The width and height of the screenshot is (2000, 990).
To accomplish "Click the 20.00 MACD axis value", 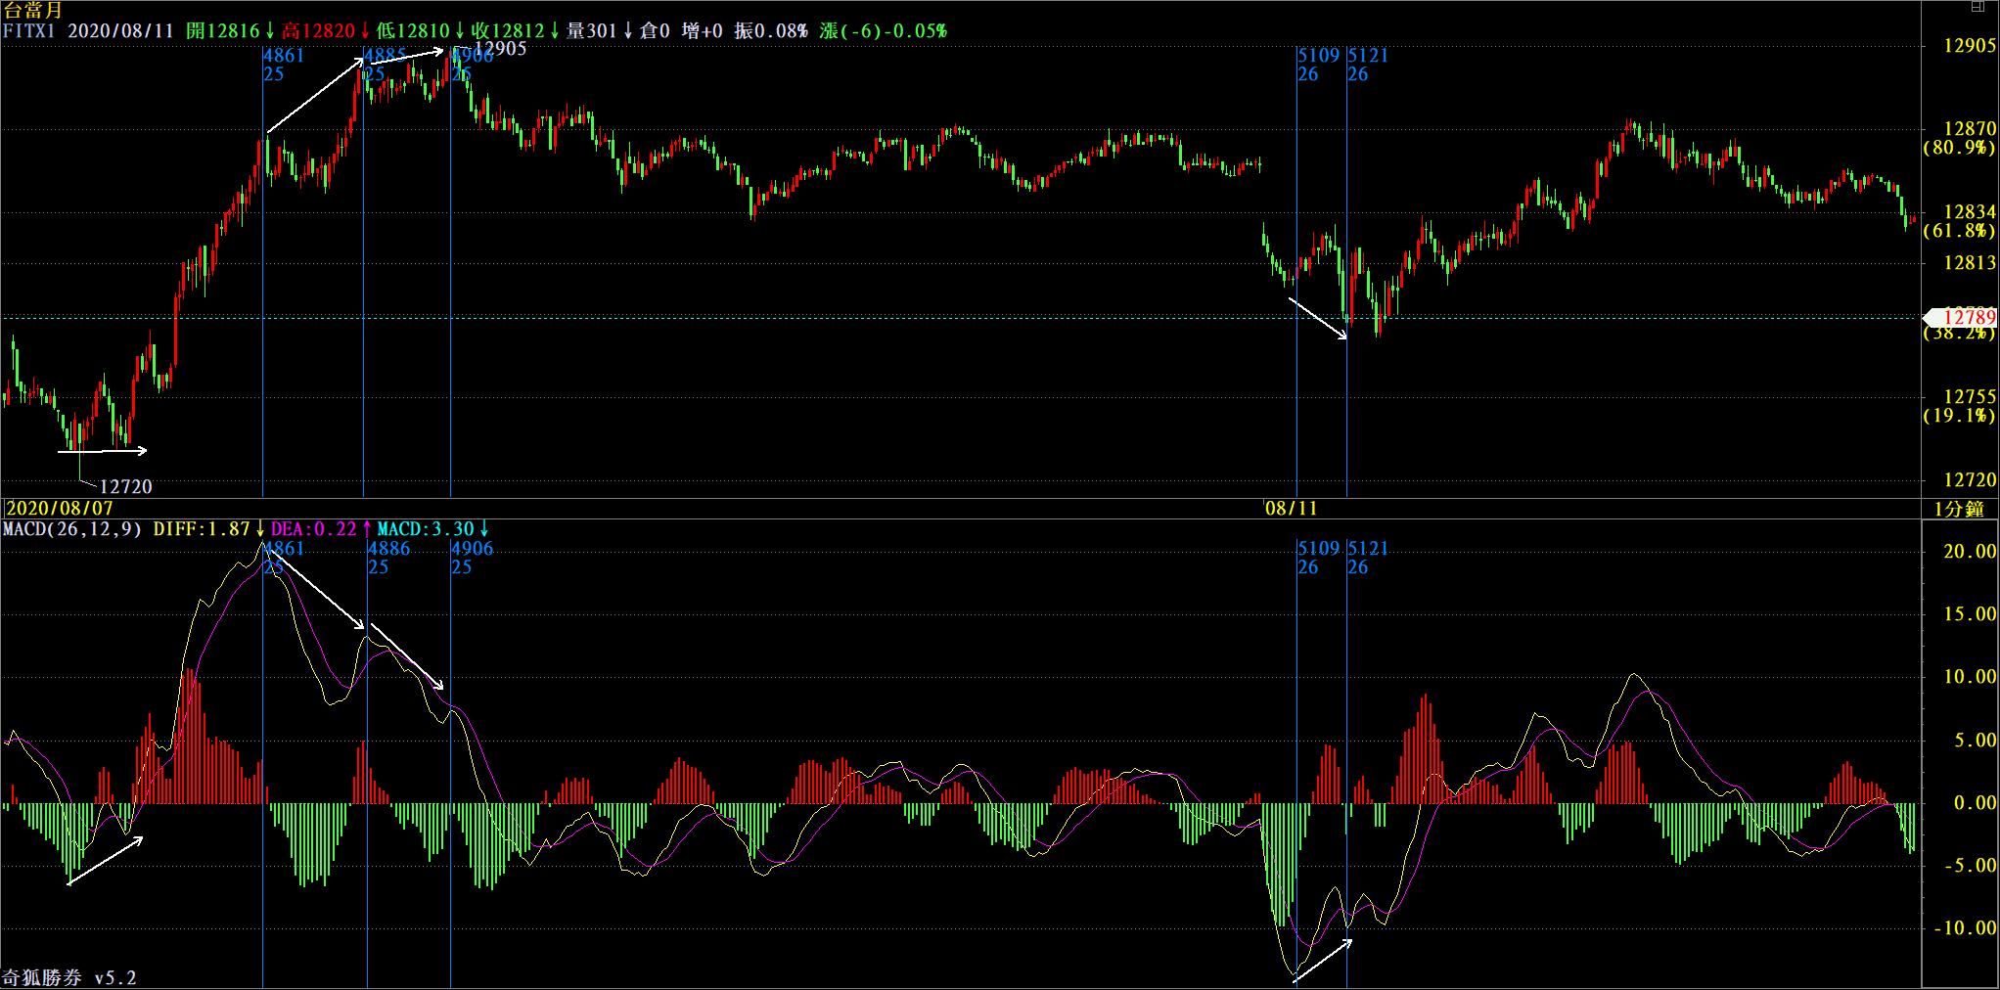I will tap(1970, 551).
